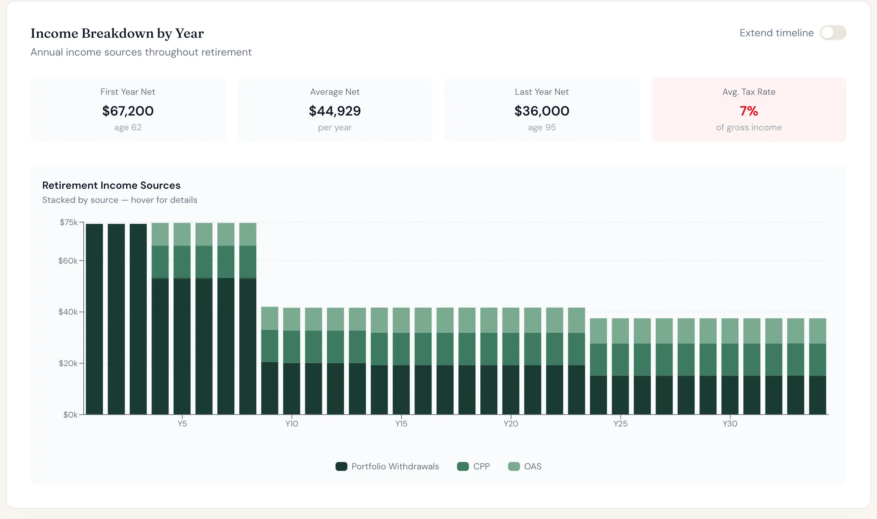Toggle the Extend timeline switch
The image size is (877, 519).
coord(833,33)
